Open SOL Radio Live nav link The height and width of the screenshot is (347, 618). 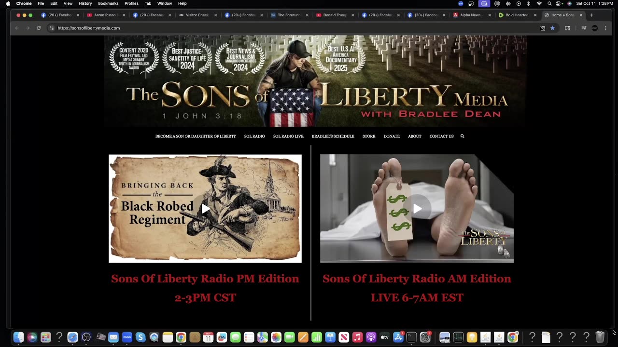tap(288, 136)
